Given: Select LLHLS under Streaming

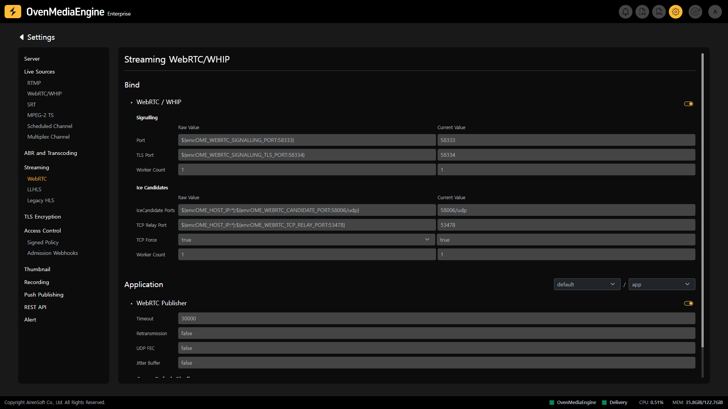Looking at the screenshot, I should (34, 189).
